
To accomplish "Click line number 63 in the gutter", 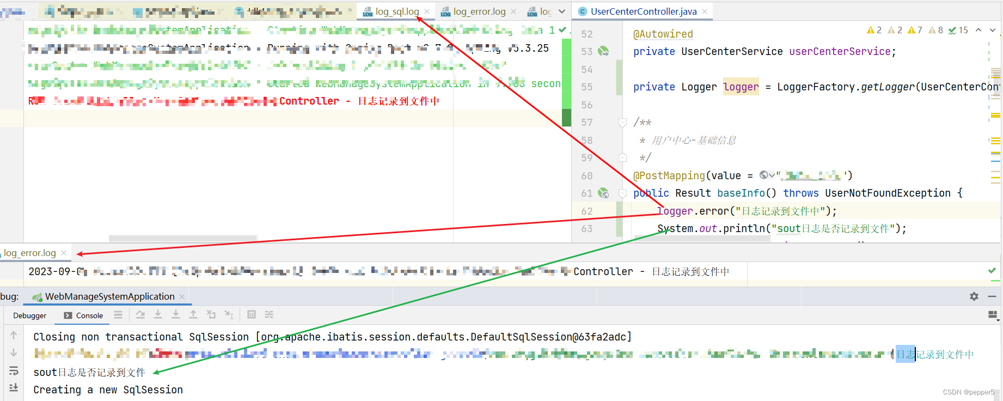I will coord(586,229).
